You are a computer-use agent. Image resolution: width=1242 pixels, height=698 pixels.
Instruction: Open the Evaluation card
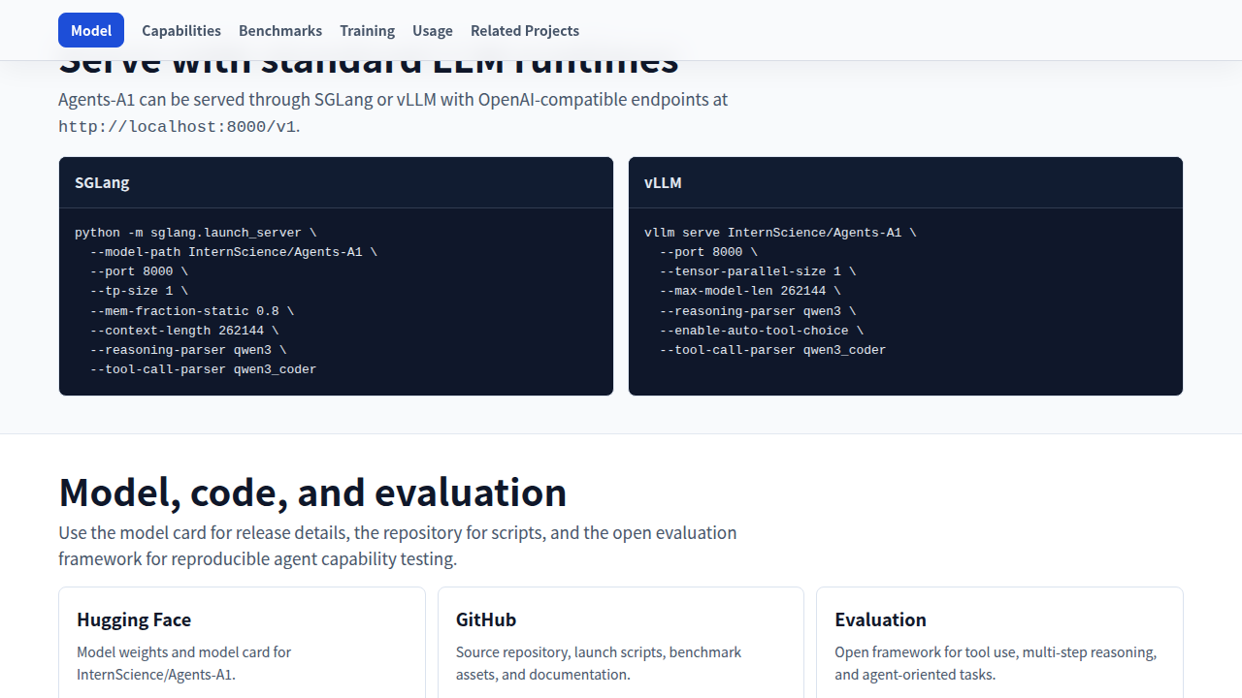(999, 643)
